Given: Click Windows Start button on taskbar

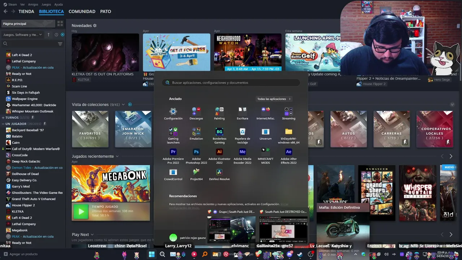Looking at the screenshot, I should [152, 255].
